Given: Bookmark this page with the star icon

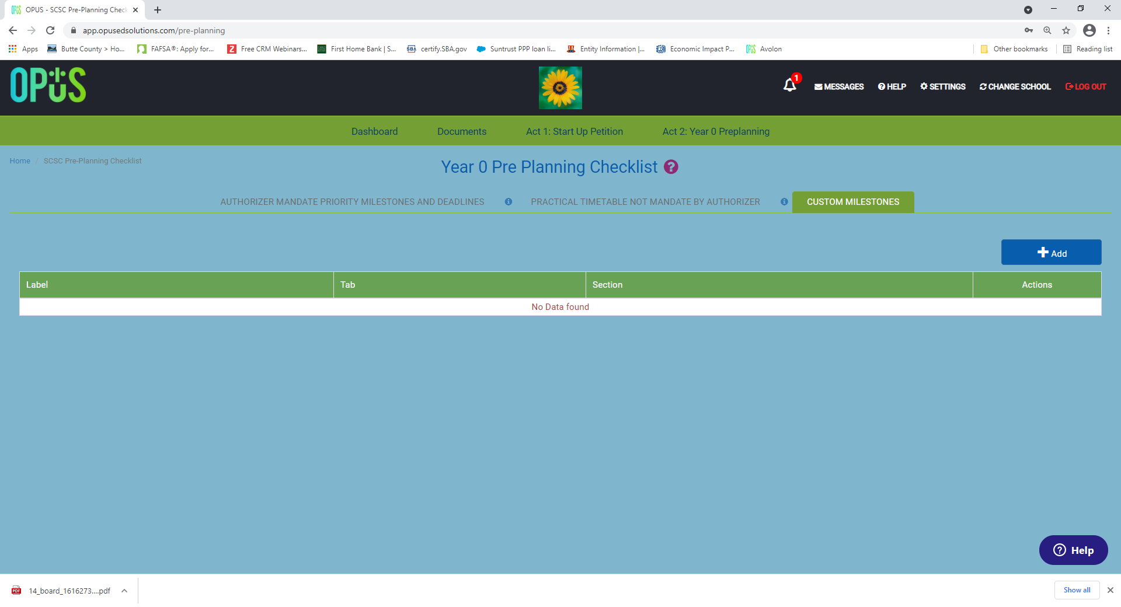Looking at the screenshot, I should pos(1066,30).
